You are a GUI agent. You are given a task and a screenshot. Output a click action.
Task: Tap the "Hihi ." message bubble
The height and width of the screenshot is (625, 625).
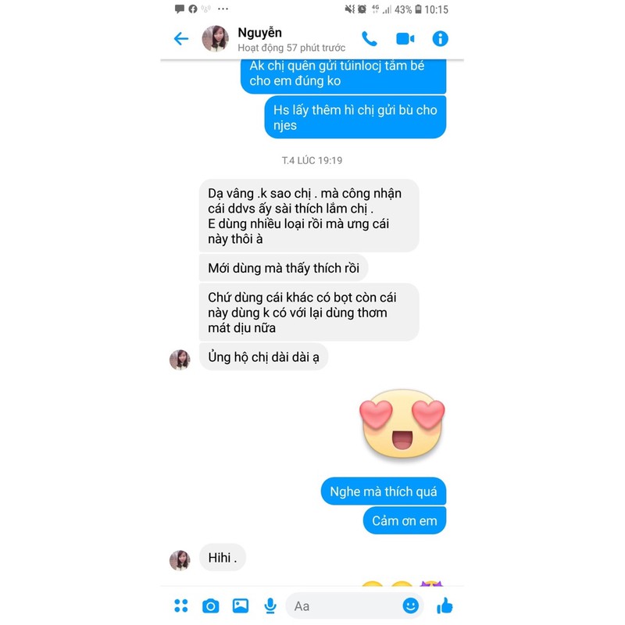click(223, 557)
